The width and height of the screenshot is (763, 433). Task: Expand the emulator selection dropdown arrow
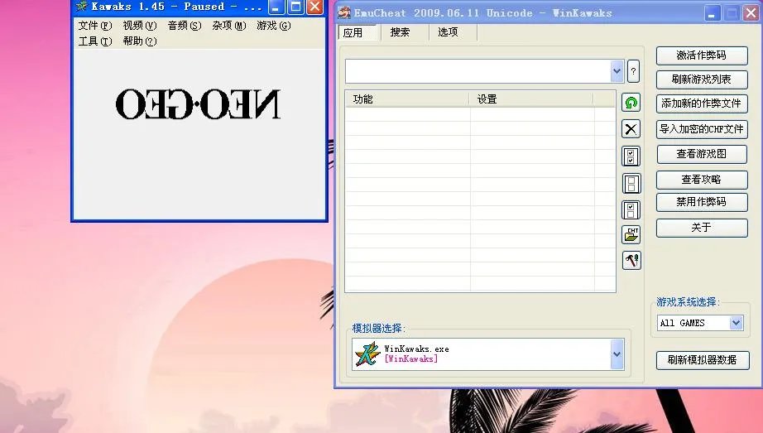tap(617, 354)
